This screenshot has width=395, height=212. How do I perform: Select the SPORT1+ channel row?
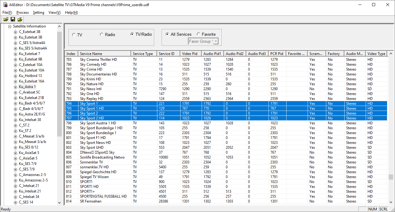pos(226,192)
